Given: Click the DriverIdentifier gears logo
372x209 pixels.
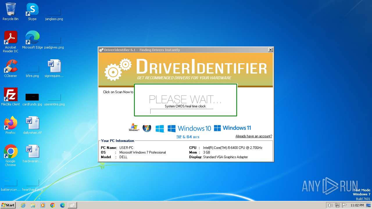Looking at the screenshot, I should click(118, 69).
